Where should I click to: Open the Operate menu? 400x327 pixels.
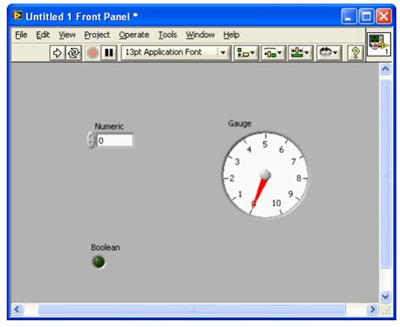click(x=134, y=35)
